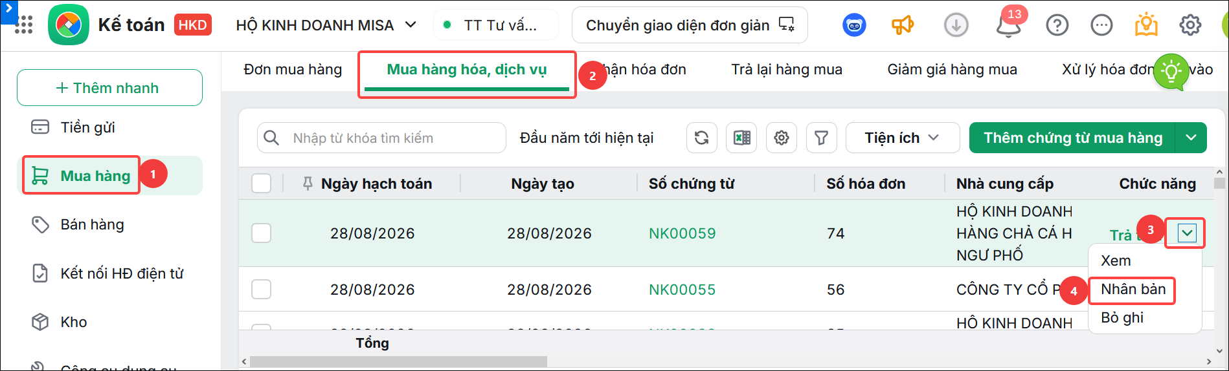1229x371 pixels.
Task: Open voucher link NK00059
Action: tap(682, 233)
